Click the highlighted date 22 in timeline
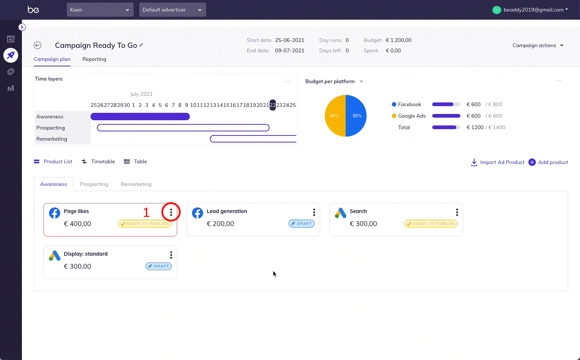This screenshot has height=360, width=580. (273, 105)
